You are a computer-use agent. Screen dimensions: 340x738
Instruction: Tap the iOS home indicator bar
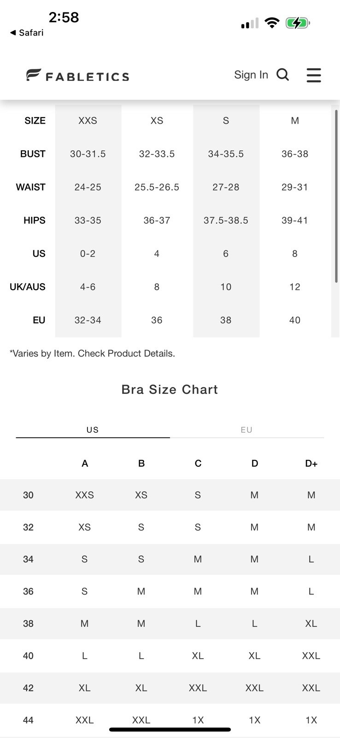coord(170,730)
